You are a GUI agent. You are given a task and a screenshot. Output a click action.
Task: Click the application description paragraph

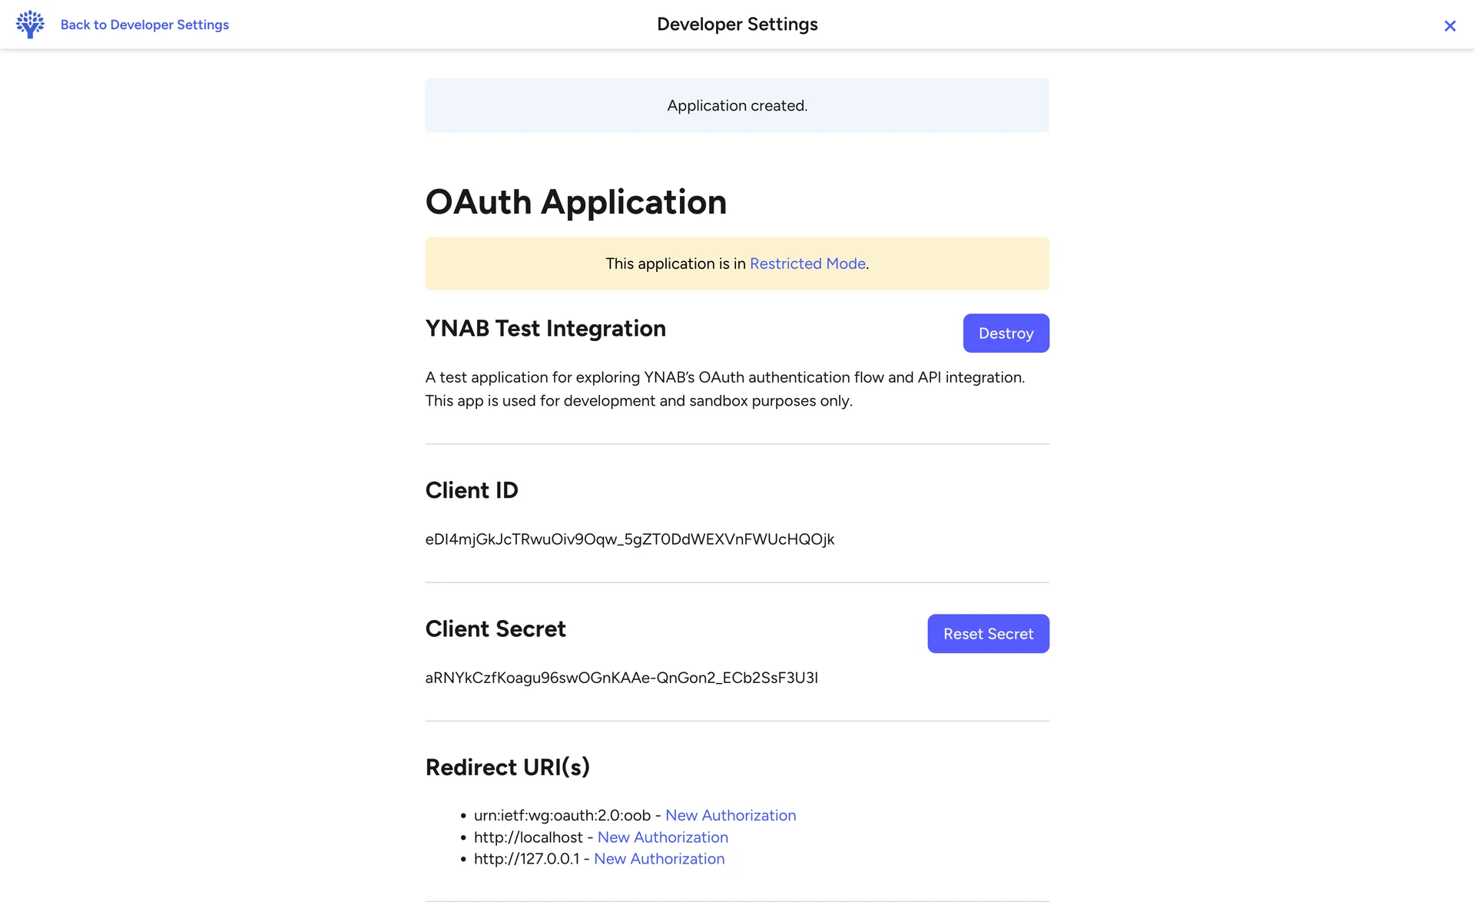(x=724, y=389)
